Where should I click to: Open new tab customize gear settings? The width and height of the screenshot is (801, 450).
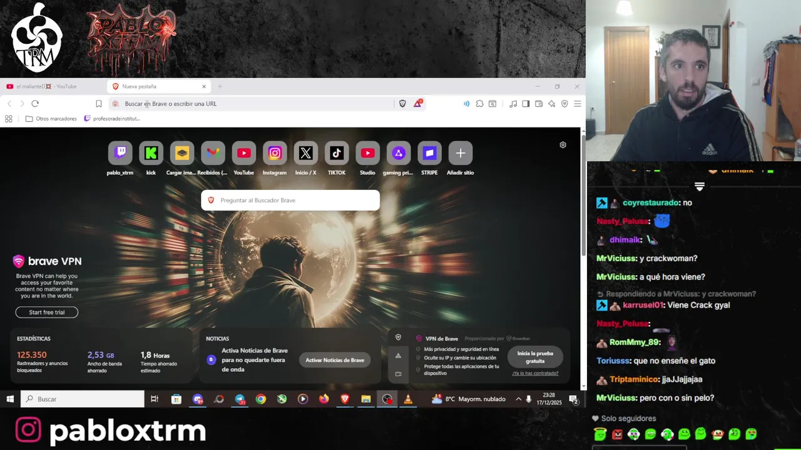point(563,145)
